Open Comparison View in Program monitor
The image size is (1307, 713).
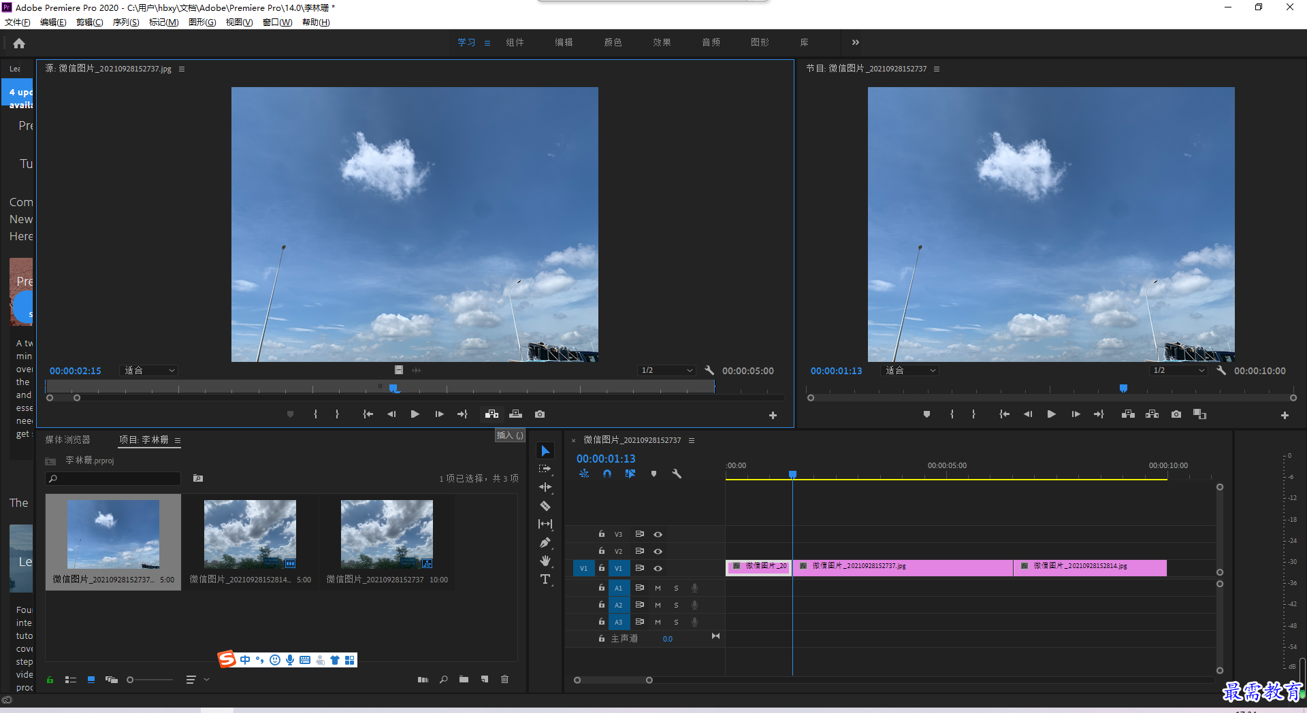(x=1199, y=414)
